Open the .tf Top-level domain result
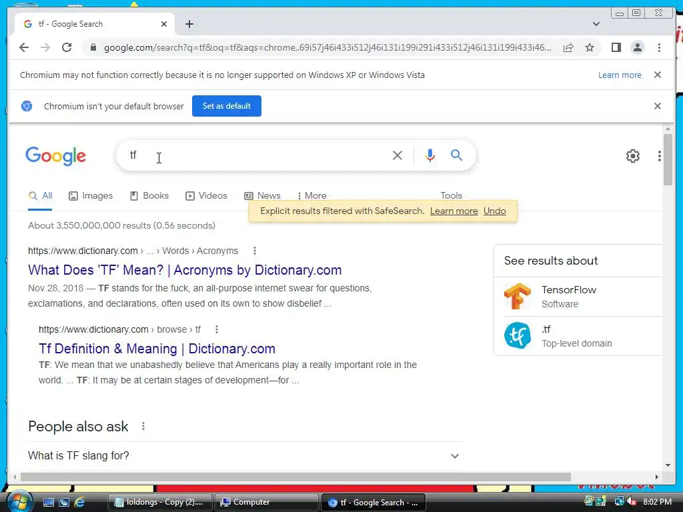This screenshot has width=683, height=512. 578,336
